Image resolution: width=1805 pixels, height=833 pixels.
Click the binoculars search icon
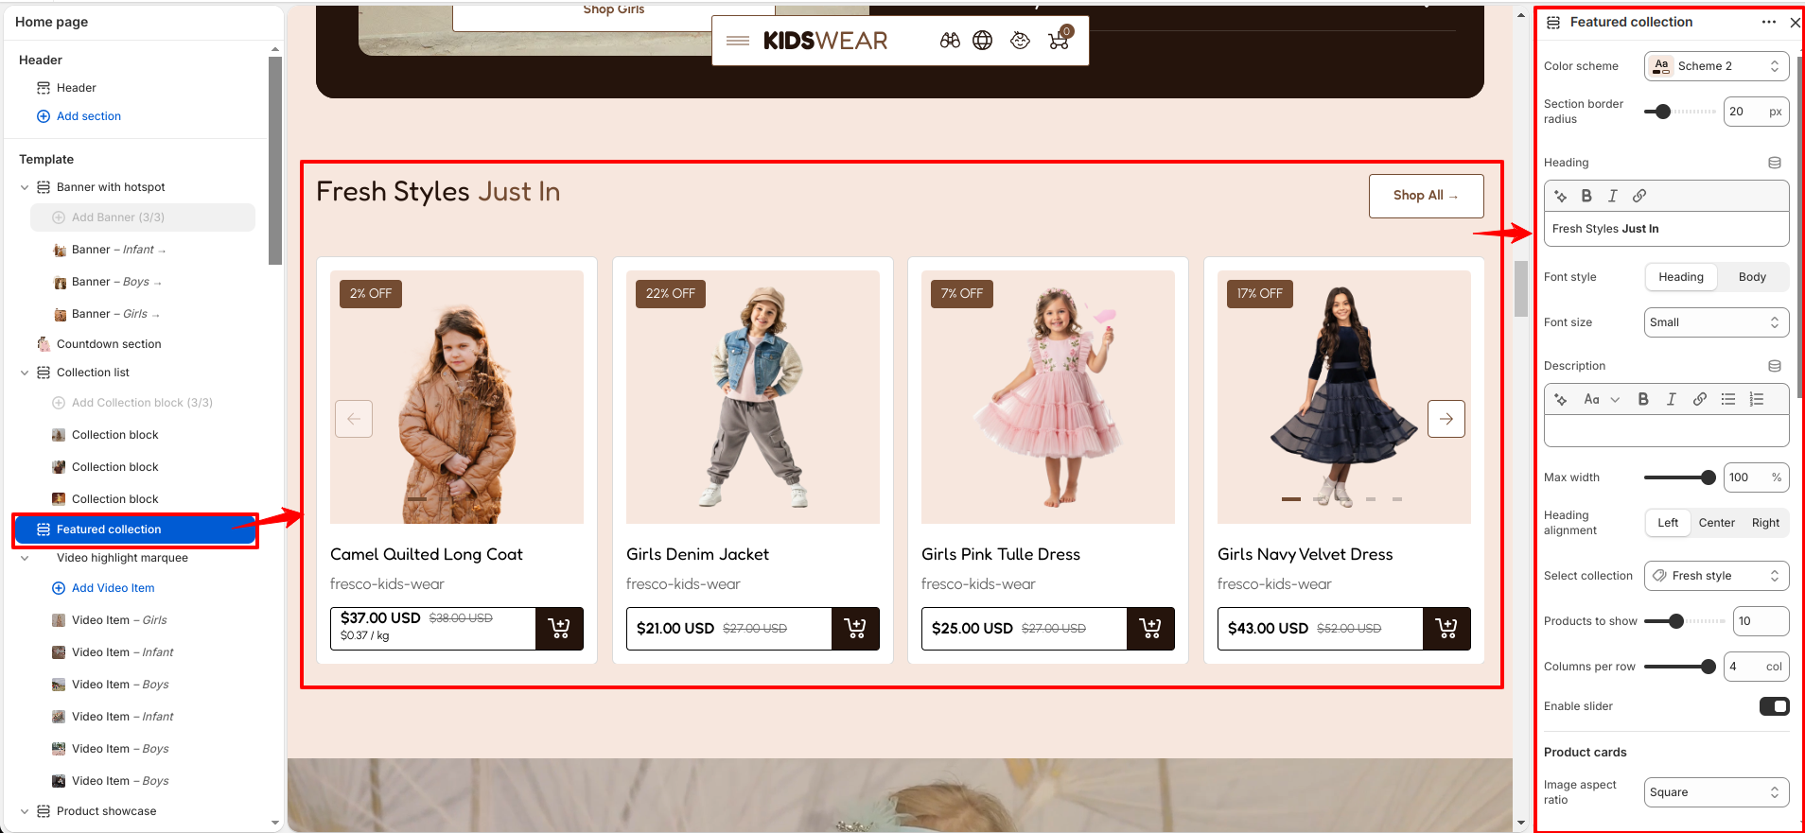point(950,41)
